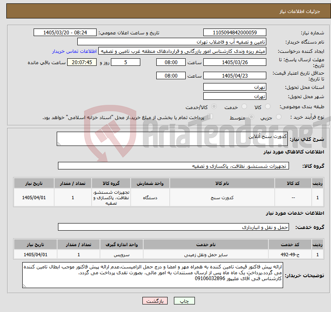Click the buyer name field تامین و تصفیه آب
This screenshot has width=331, height=312.
click(x=172, y=42)
